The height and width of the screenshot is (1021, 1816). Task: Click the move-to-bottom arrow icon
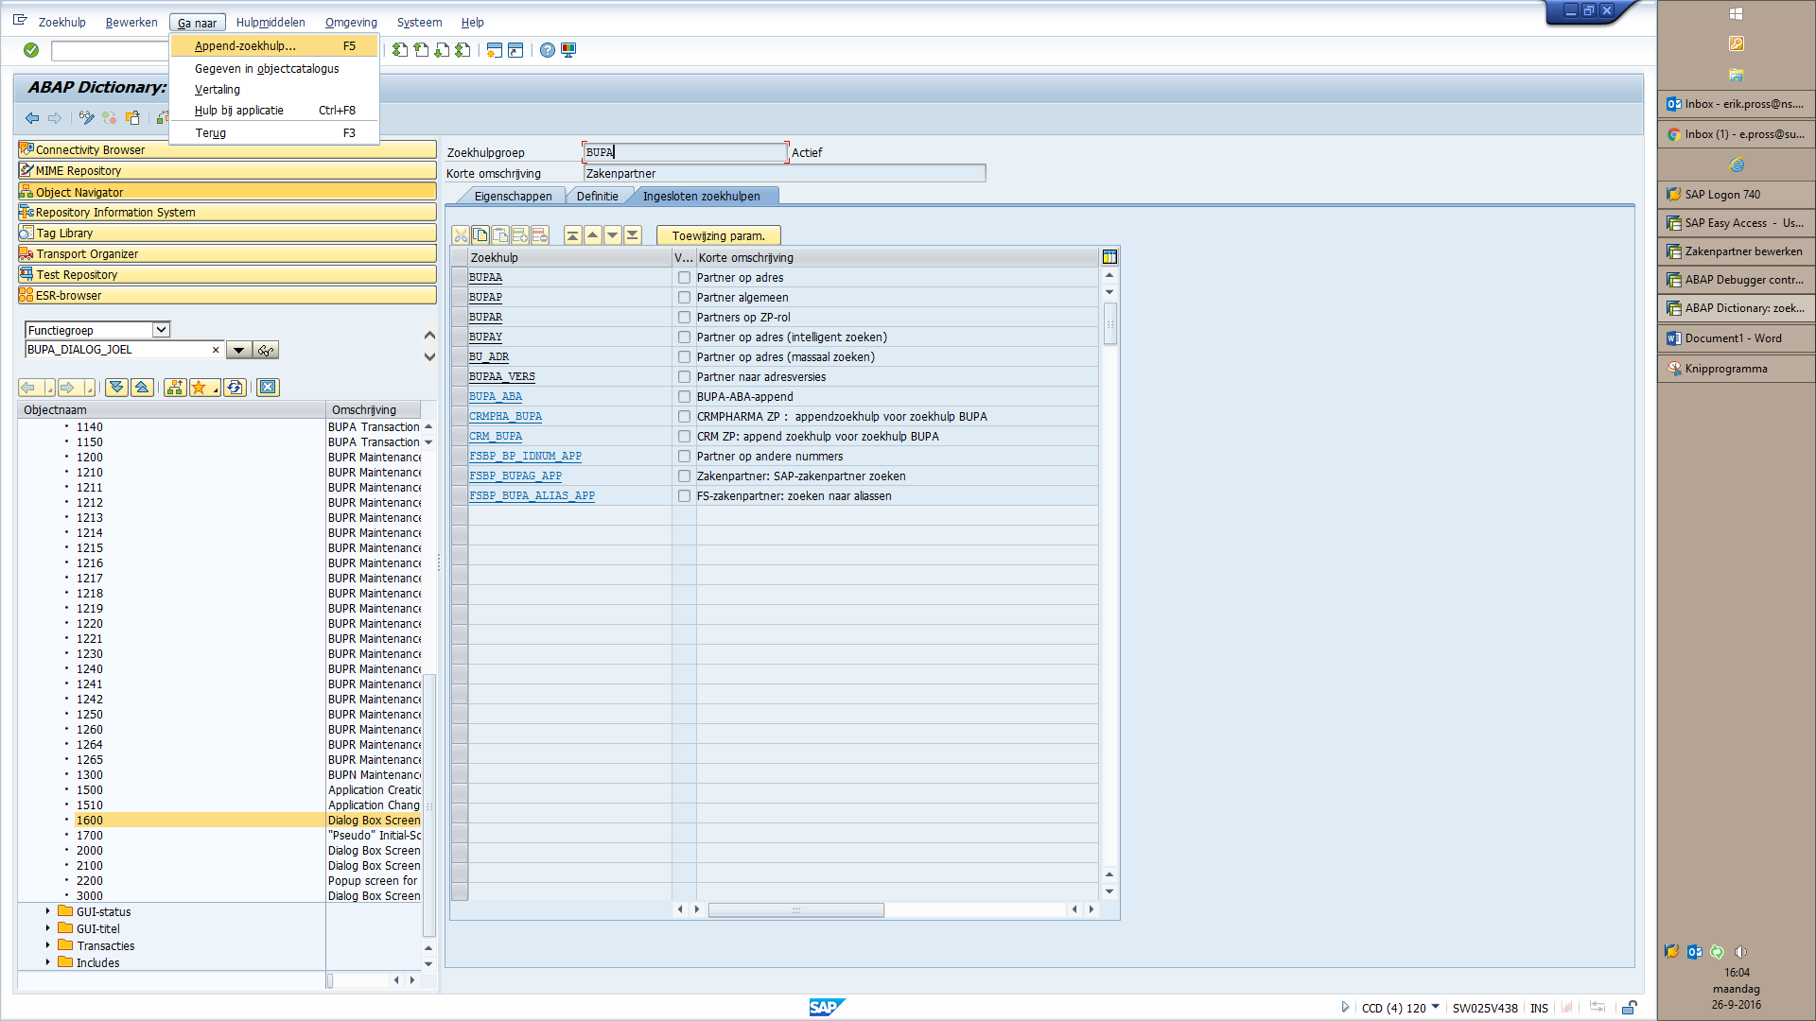633,235
